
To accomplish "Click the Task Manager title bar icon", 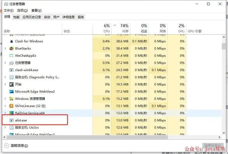I will click(x=6, y=4).
